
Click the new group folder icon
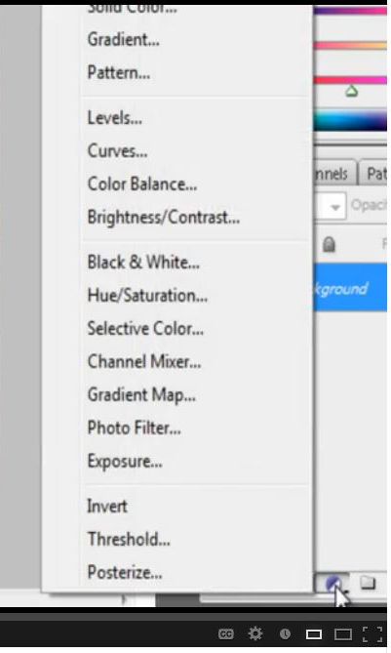(368, 583)
